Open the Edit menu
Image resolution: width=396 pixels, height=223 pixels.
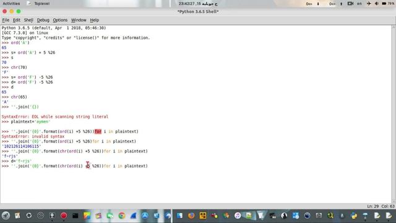click(17, 20)
